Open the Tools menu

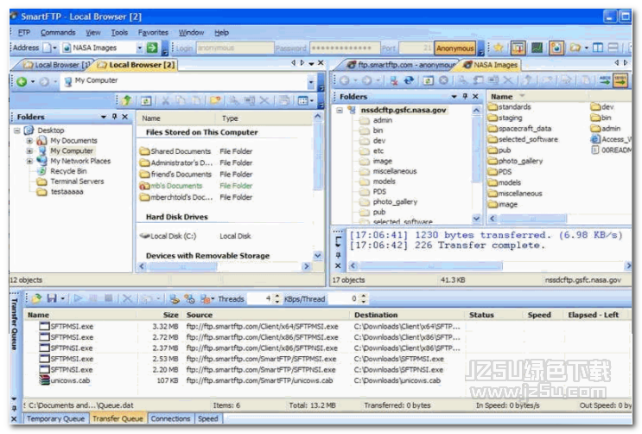(119, 32)
